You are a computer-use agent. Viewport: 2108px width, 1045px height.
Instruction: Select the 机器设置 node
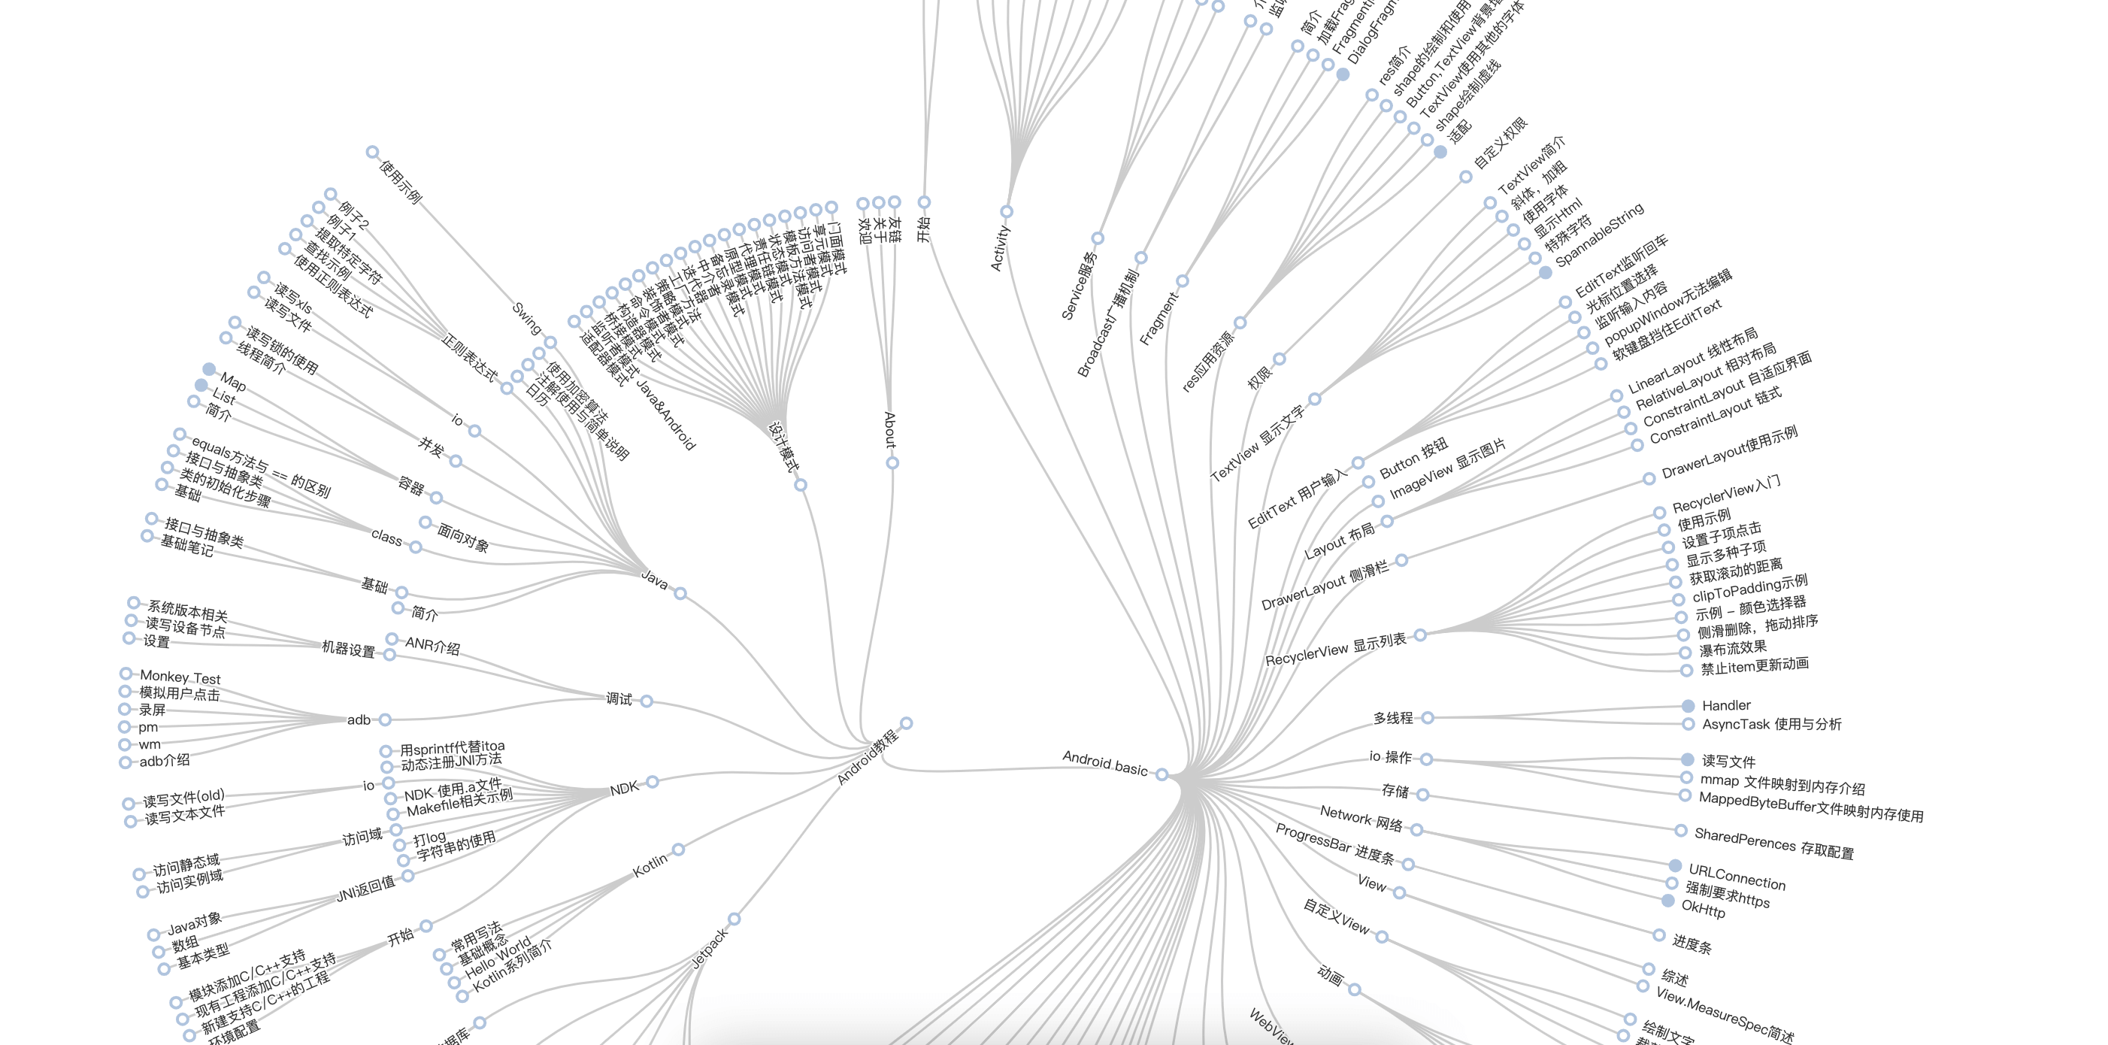tap(389, 655)
